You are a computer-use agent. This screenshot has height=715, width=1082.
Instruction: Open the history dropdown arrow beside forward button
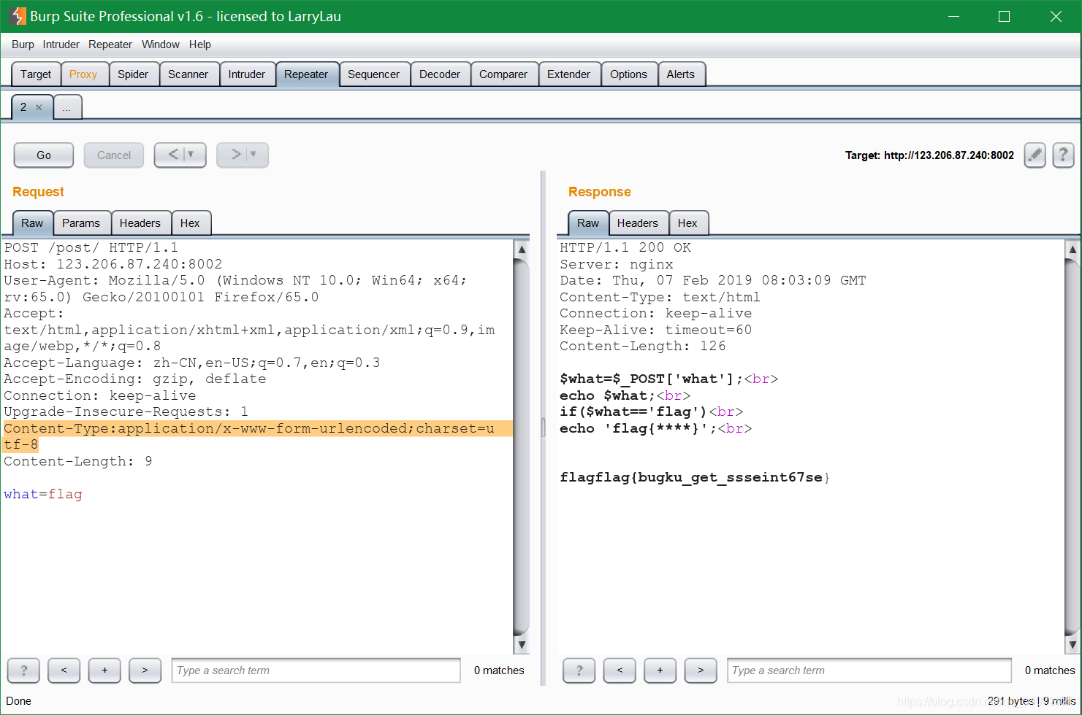click(x=254, y=155)
